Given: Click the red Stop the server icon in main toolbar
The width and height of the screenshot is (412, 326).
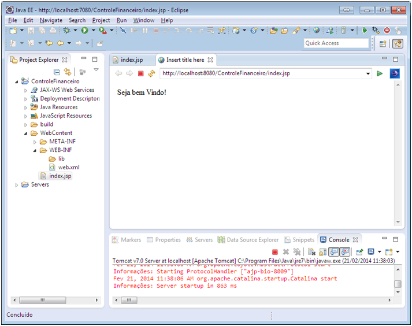Looking at the screenshot, I should point(387,31).
